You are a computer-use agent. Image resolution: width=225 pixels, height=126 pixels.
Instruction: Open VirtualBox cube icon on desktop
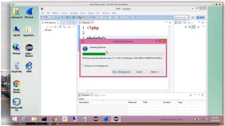pos(17,104)
